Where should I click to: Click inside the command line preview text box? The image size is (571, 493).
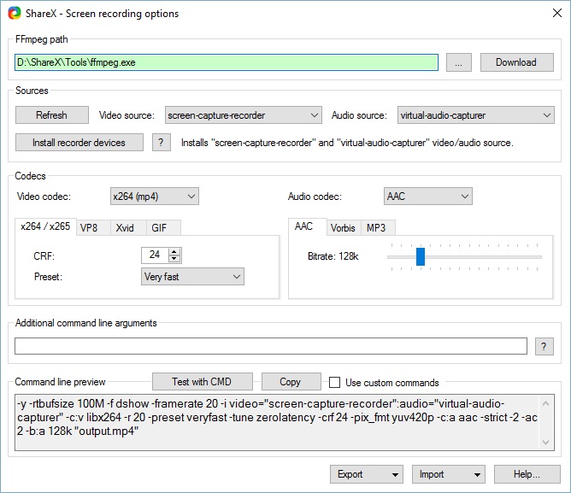click(277, 422)
